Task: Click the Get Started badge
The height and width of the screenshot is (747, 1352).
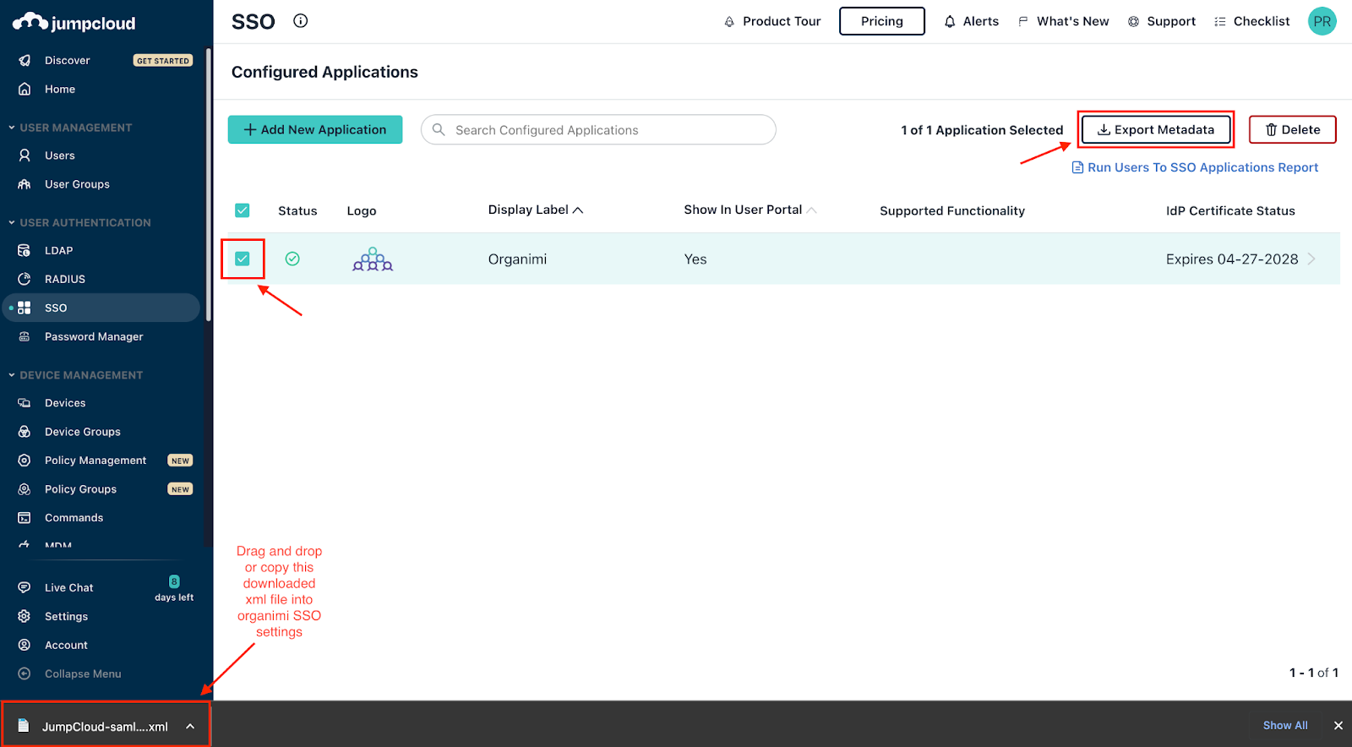Action: click(x=163, y=61)
